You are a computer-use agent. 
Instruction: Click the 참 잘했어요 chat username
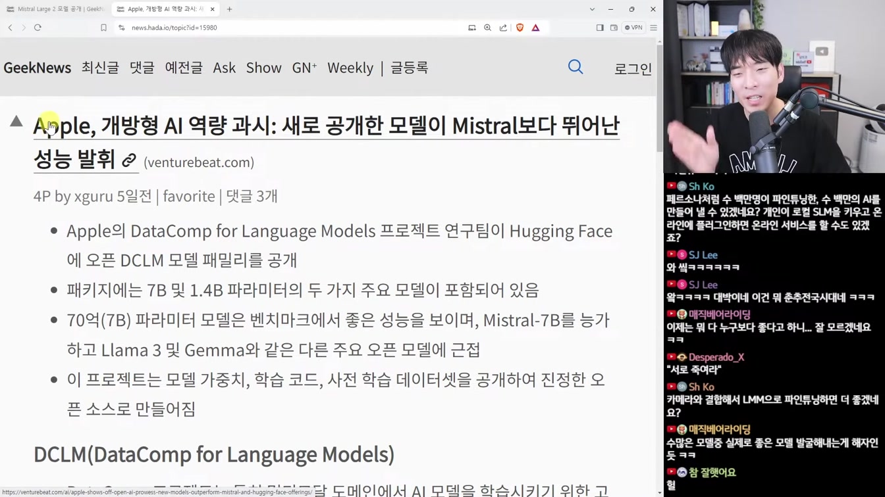tap(712, 472)
